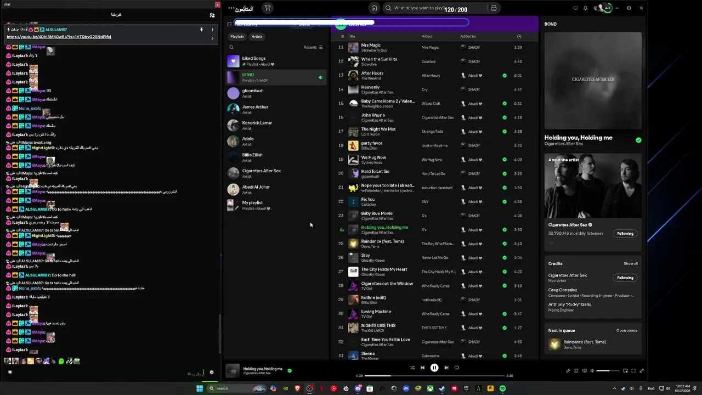The height and width of the screenshot is (395, 702).
Task: Sort by Added by column header
Action: click(468, 36)
